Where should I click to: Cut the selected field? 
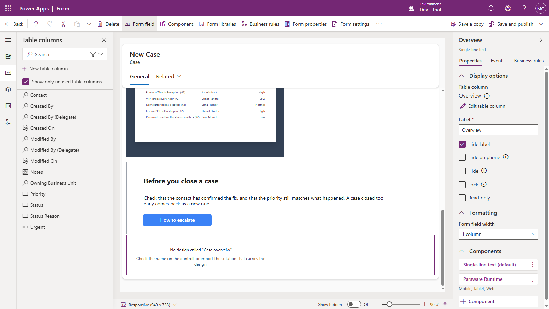click(63, 24)
